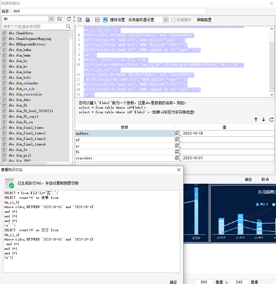Open the value type selector for enddate
Screen dimensions: 276x284
point(178,133)
